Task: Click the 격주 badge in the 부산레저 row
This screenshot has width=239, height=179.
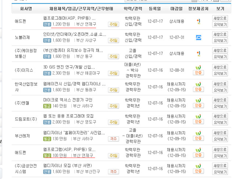Action: (114, 139)
